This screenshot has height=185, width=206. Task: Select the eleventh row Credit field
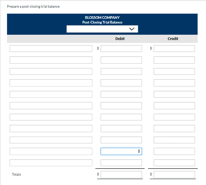pos(174,163)
